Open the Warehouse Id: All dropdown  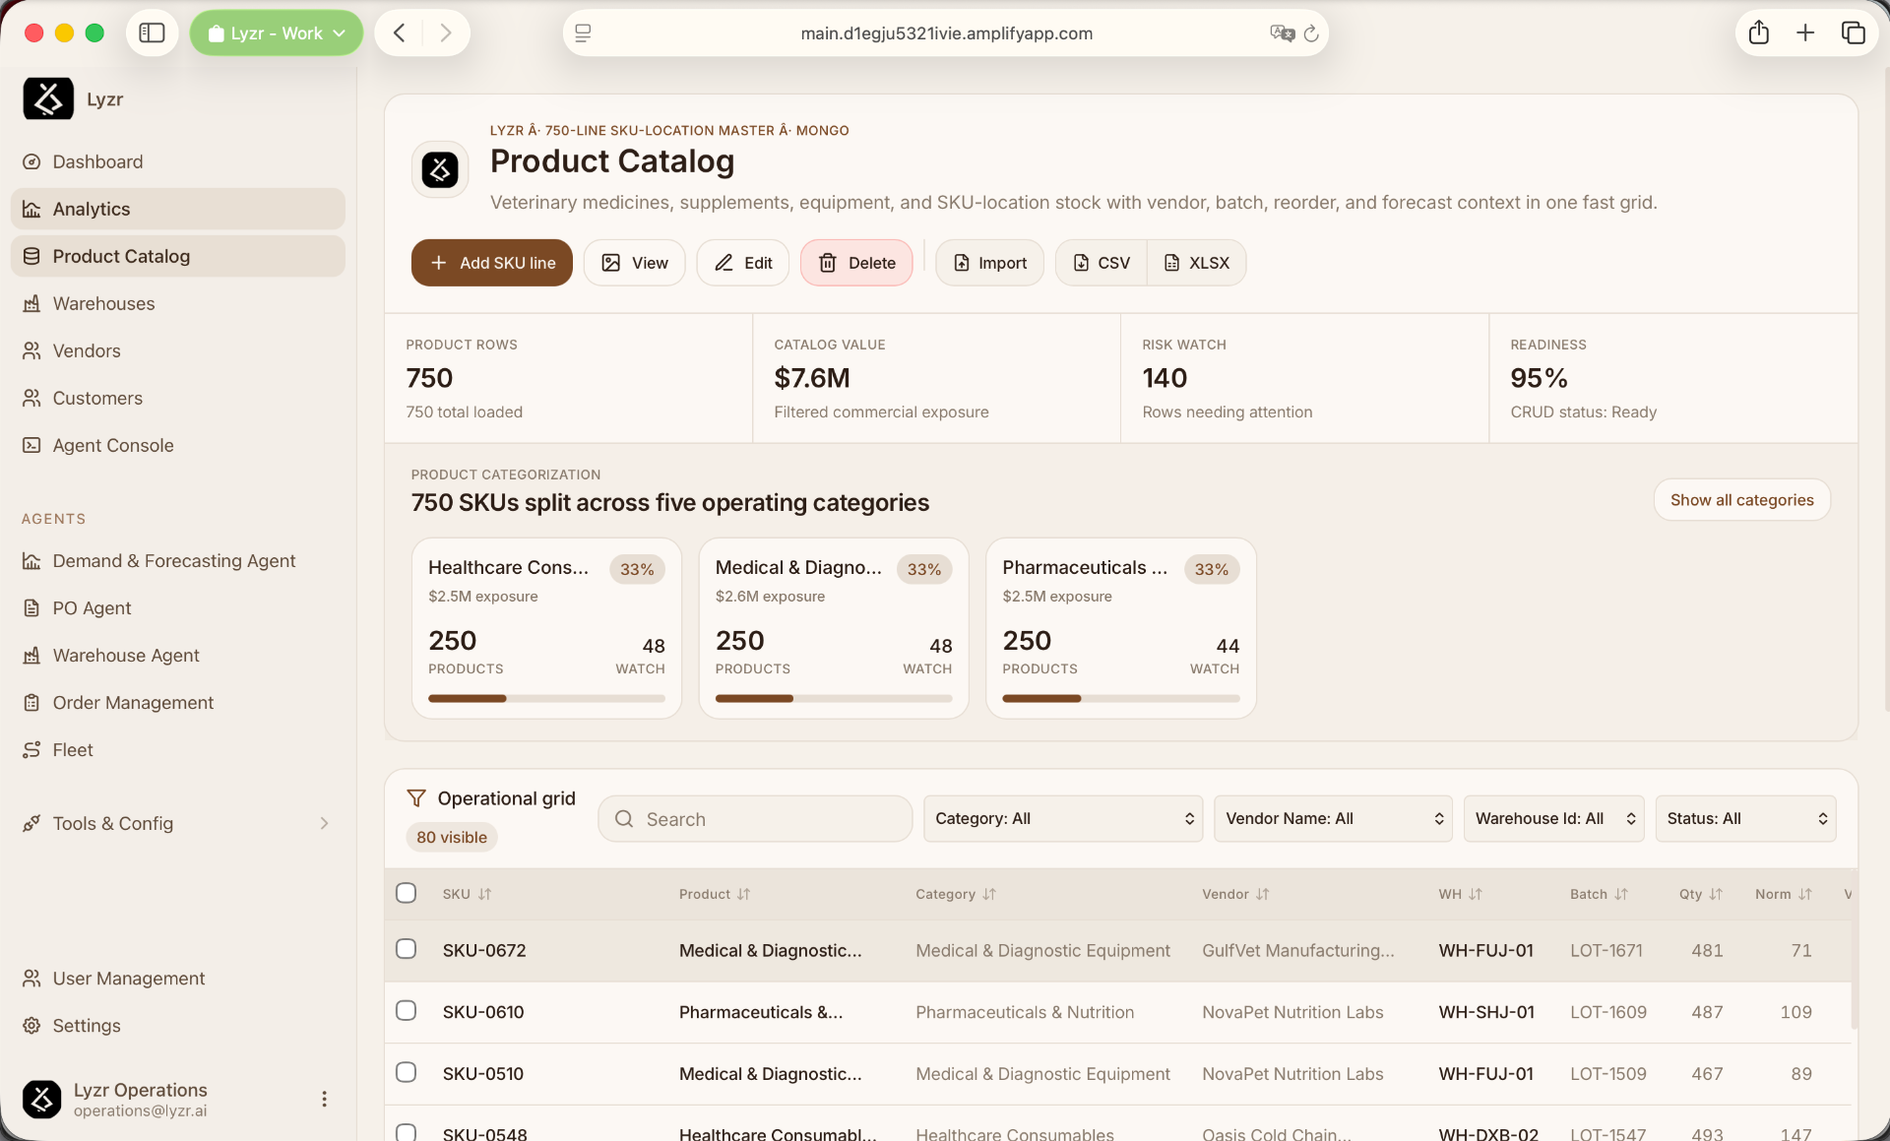pyautogui.click(x=1553, y=819)
